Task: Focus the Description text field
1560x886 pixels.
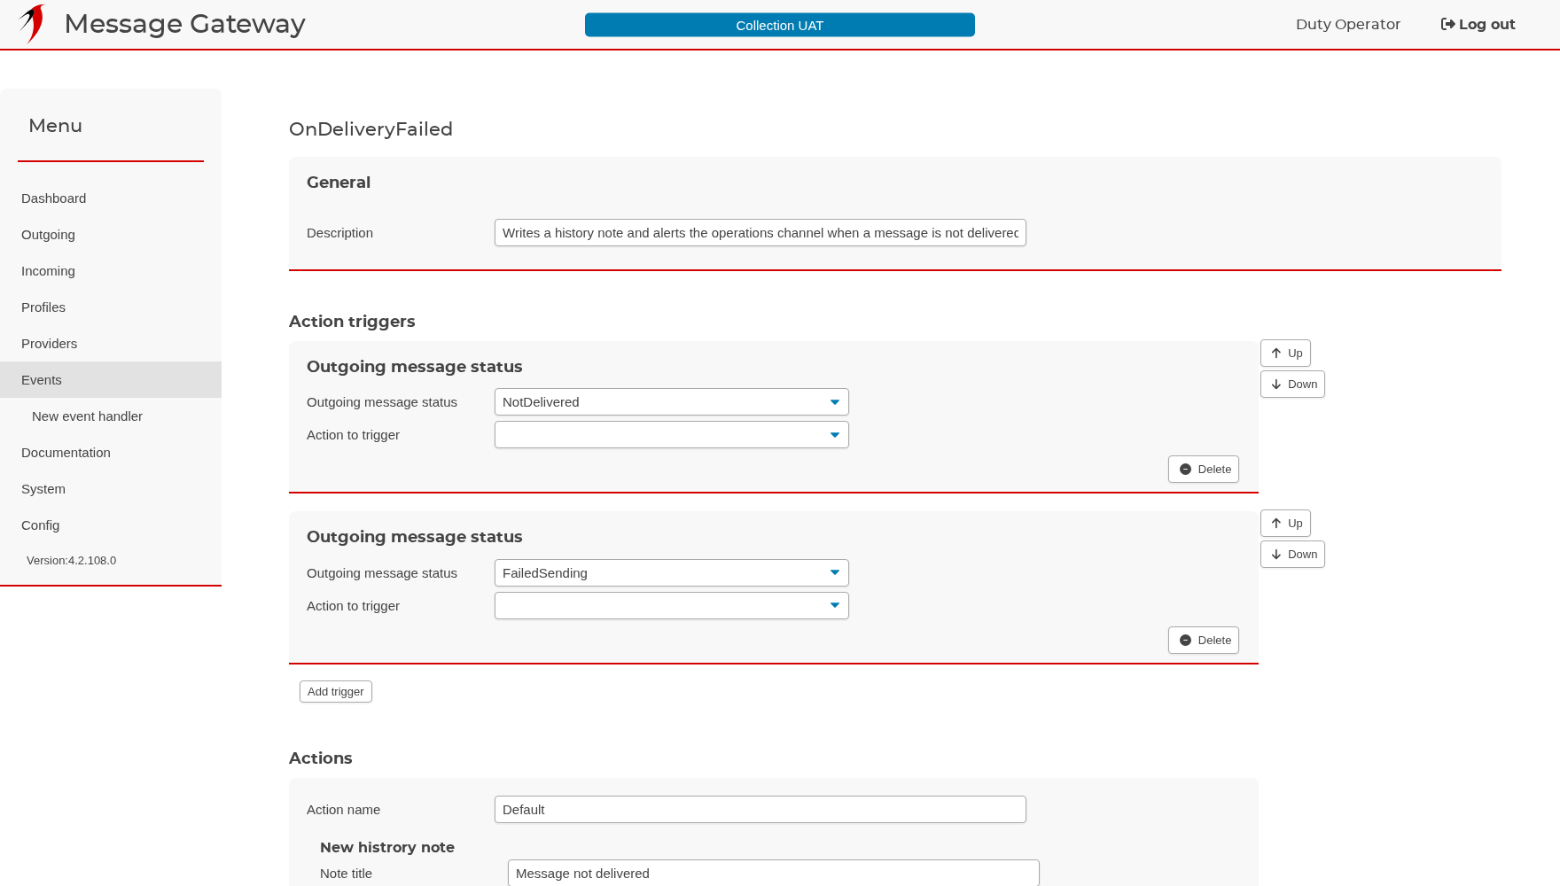Action: pos(760,232)
